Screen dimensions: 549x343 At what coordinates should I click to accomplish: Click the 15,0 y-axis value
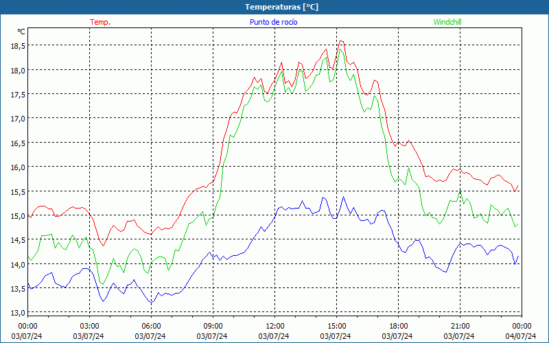pos(18,215)
